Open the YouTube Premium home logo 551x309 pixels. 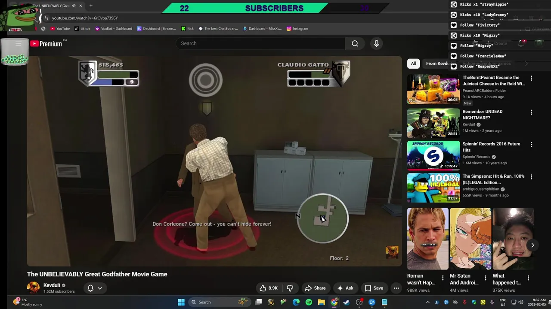46,43
